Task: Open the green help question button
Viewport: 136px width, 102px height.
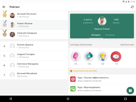Action: 130,91
